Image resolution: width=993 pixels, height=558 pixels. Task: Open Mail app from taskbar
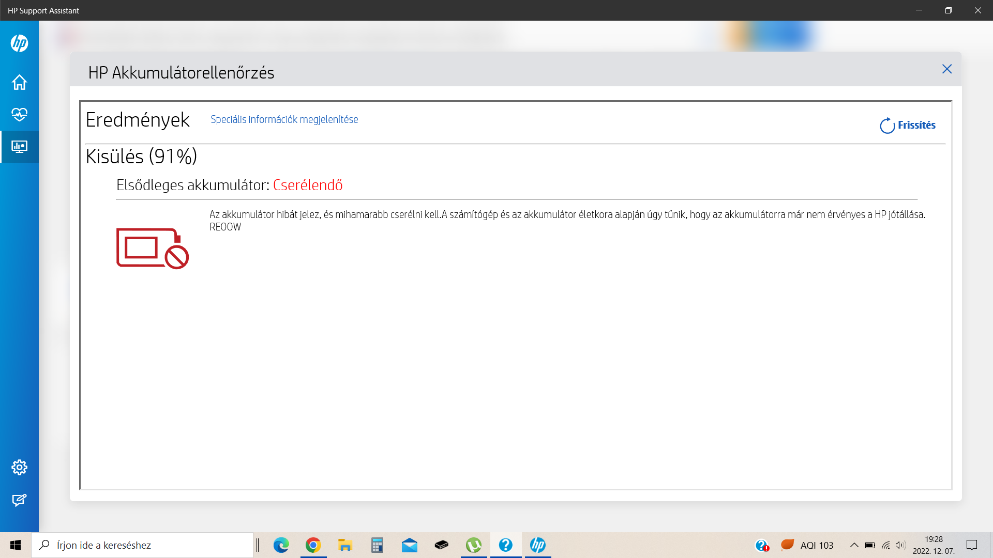click(x=409, y=545)
